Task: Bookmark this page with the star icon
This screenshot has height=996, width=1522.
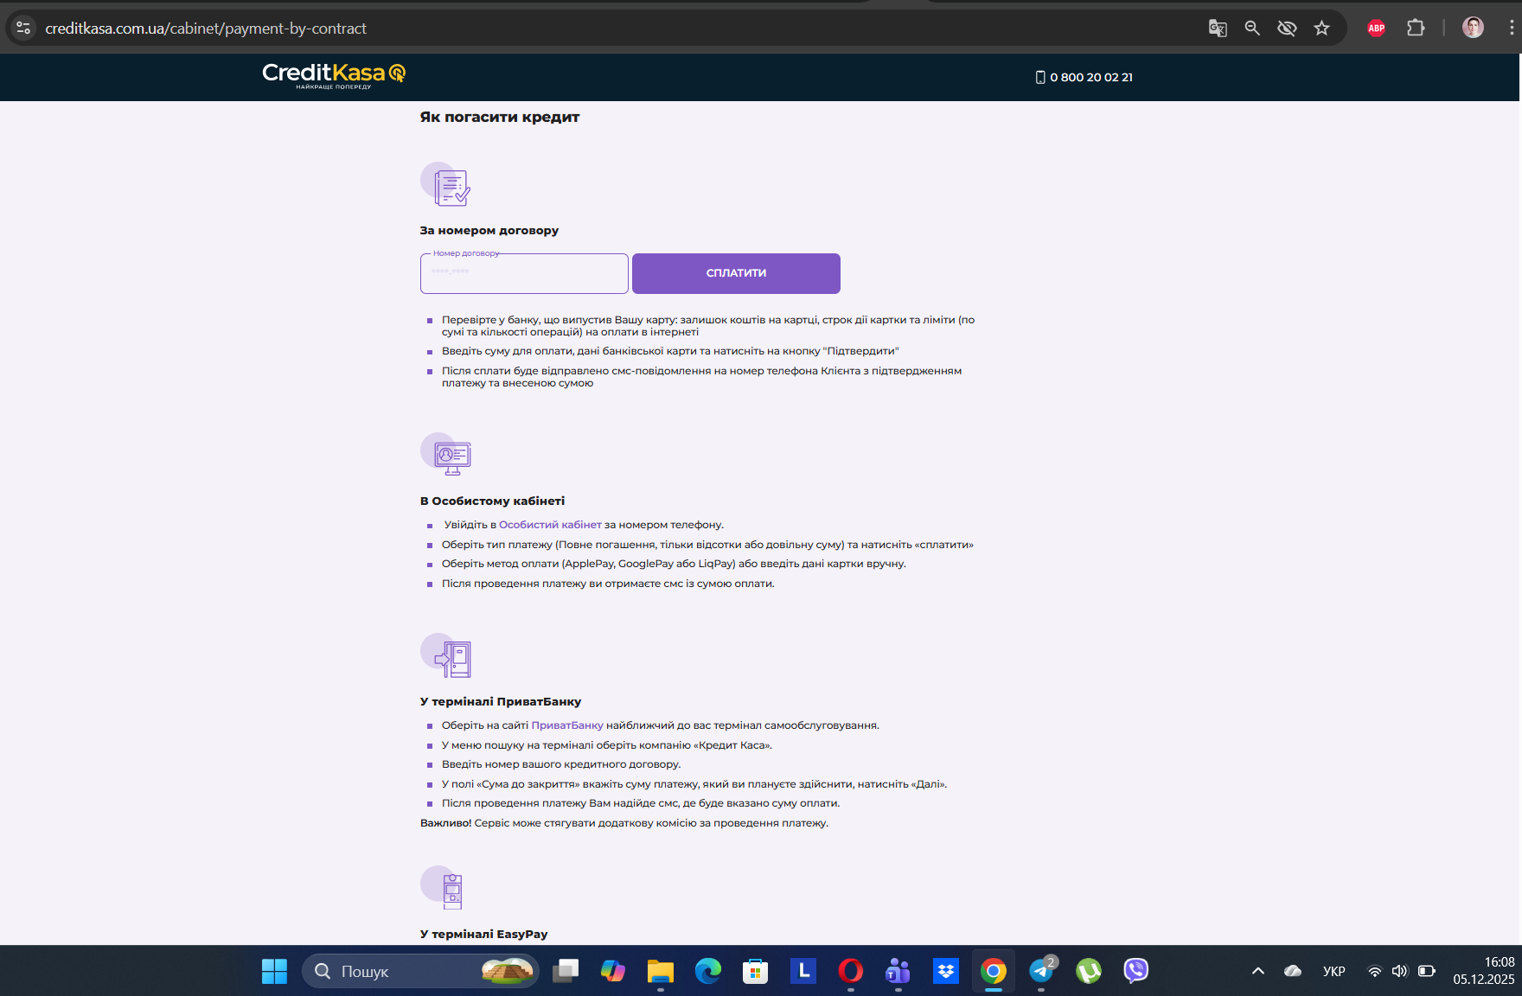Action: coord(1321,29)
